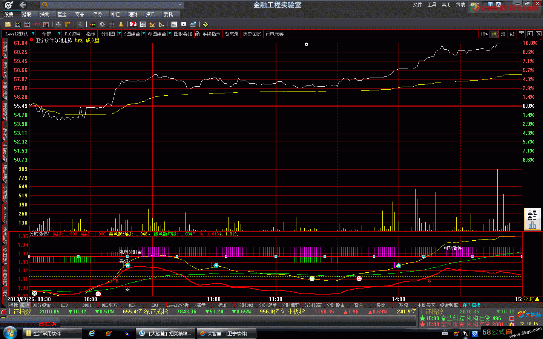Open the 文件 menu

pos(417,5)
